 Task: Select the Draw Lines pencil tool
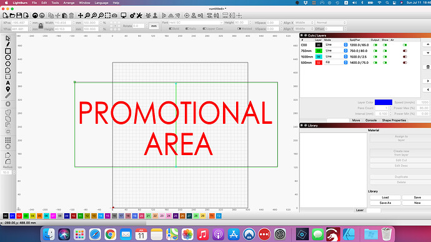[x=8, y=44]
